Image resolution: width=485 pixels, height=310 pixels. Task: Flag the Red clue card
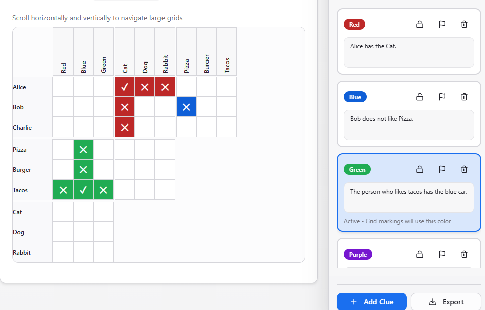click(x=442, y=24)
